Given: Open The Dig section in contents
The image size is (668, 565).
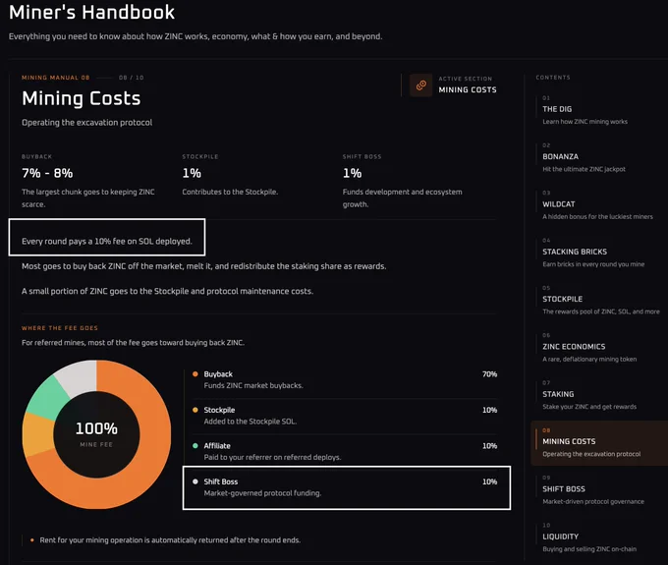Looking at the screenshot, I should coord(596,110).
